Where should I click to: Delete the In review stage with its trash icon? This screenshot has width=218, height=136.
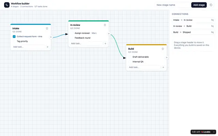click(x=105, y=25)
